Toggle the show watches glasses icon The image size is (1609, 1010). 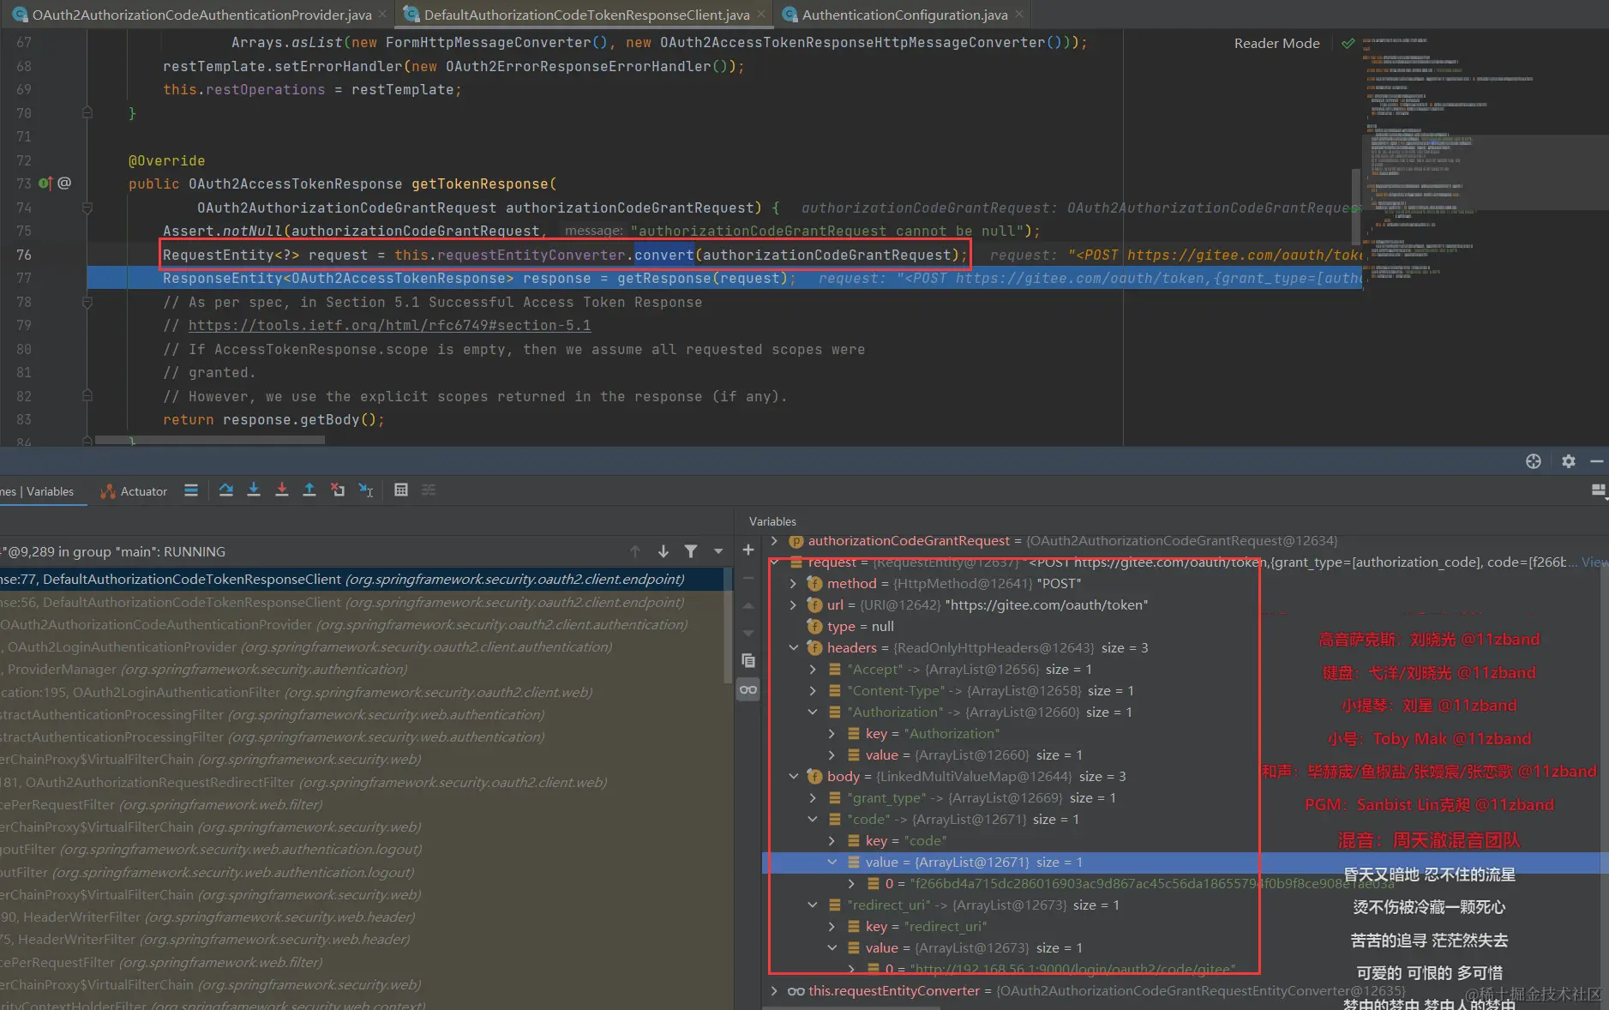click(x=748, y=689)
